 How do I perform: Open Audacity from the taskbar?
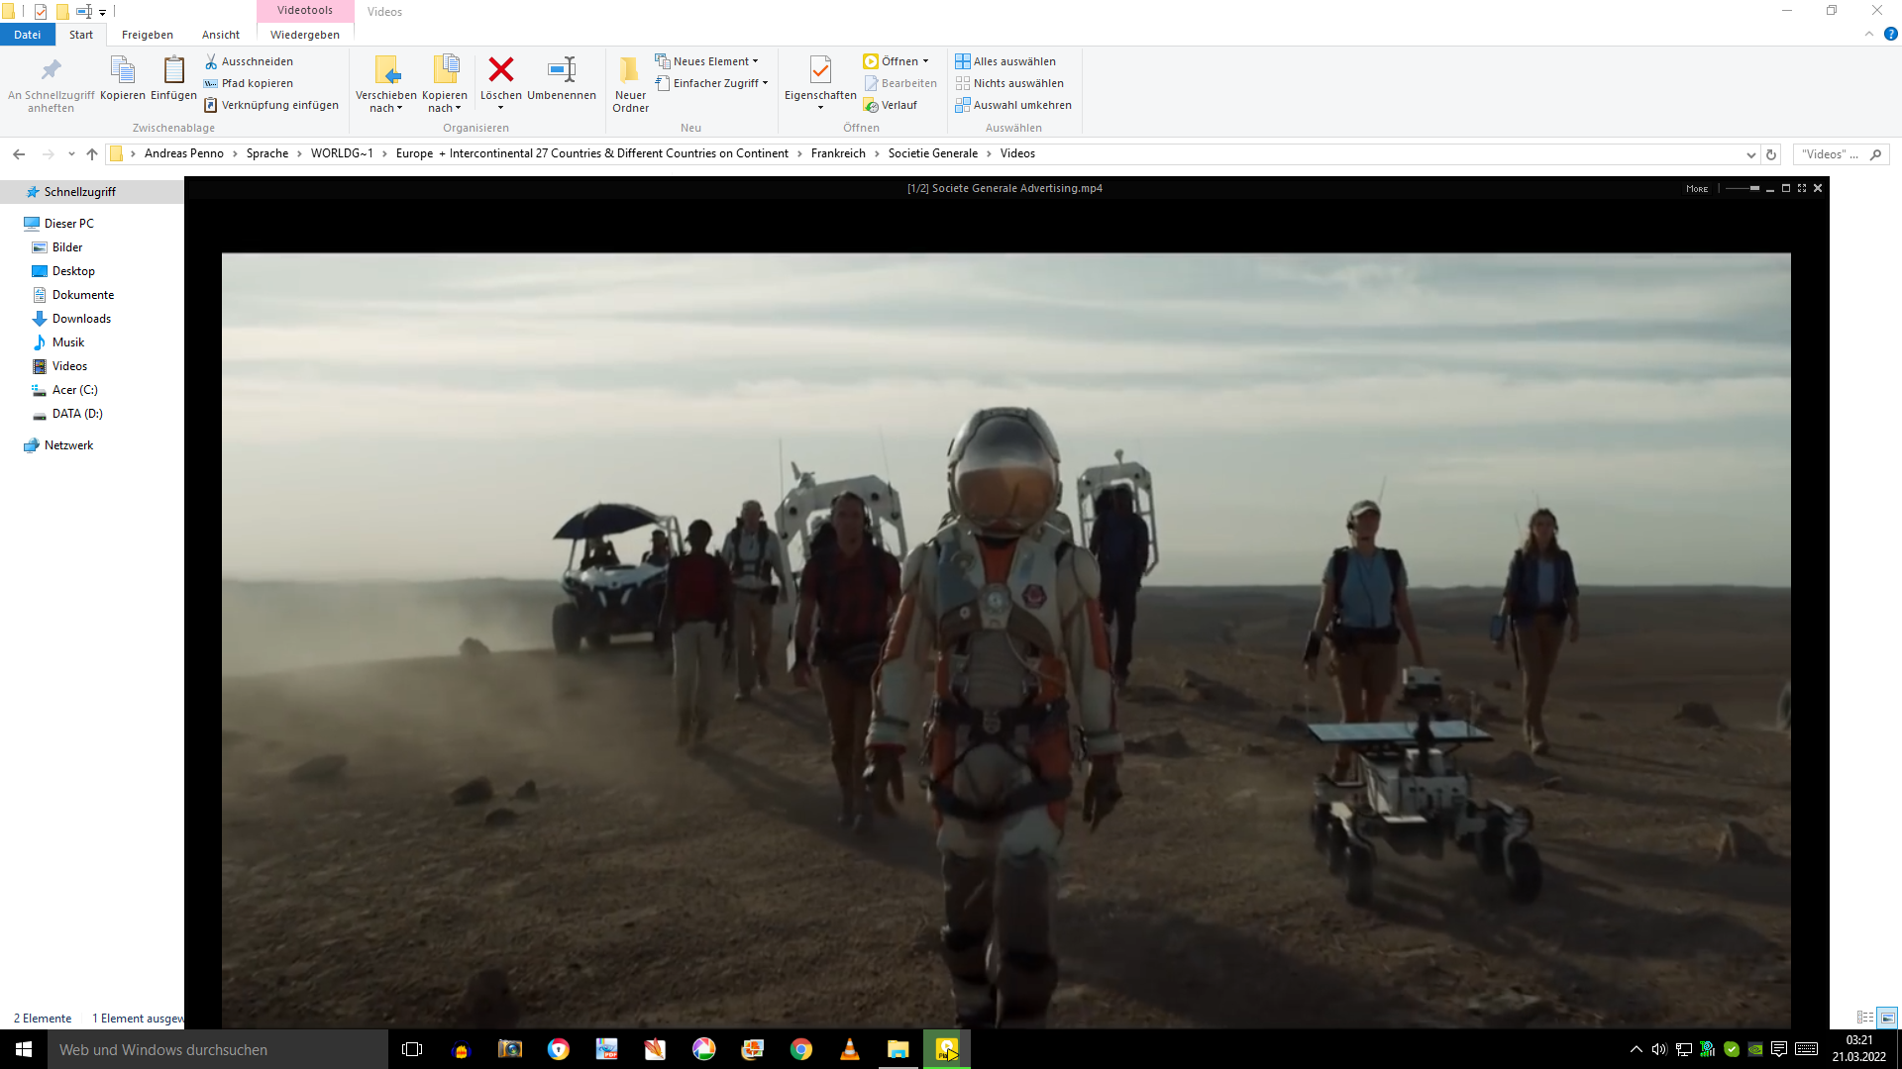[x=461, y=1049]
